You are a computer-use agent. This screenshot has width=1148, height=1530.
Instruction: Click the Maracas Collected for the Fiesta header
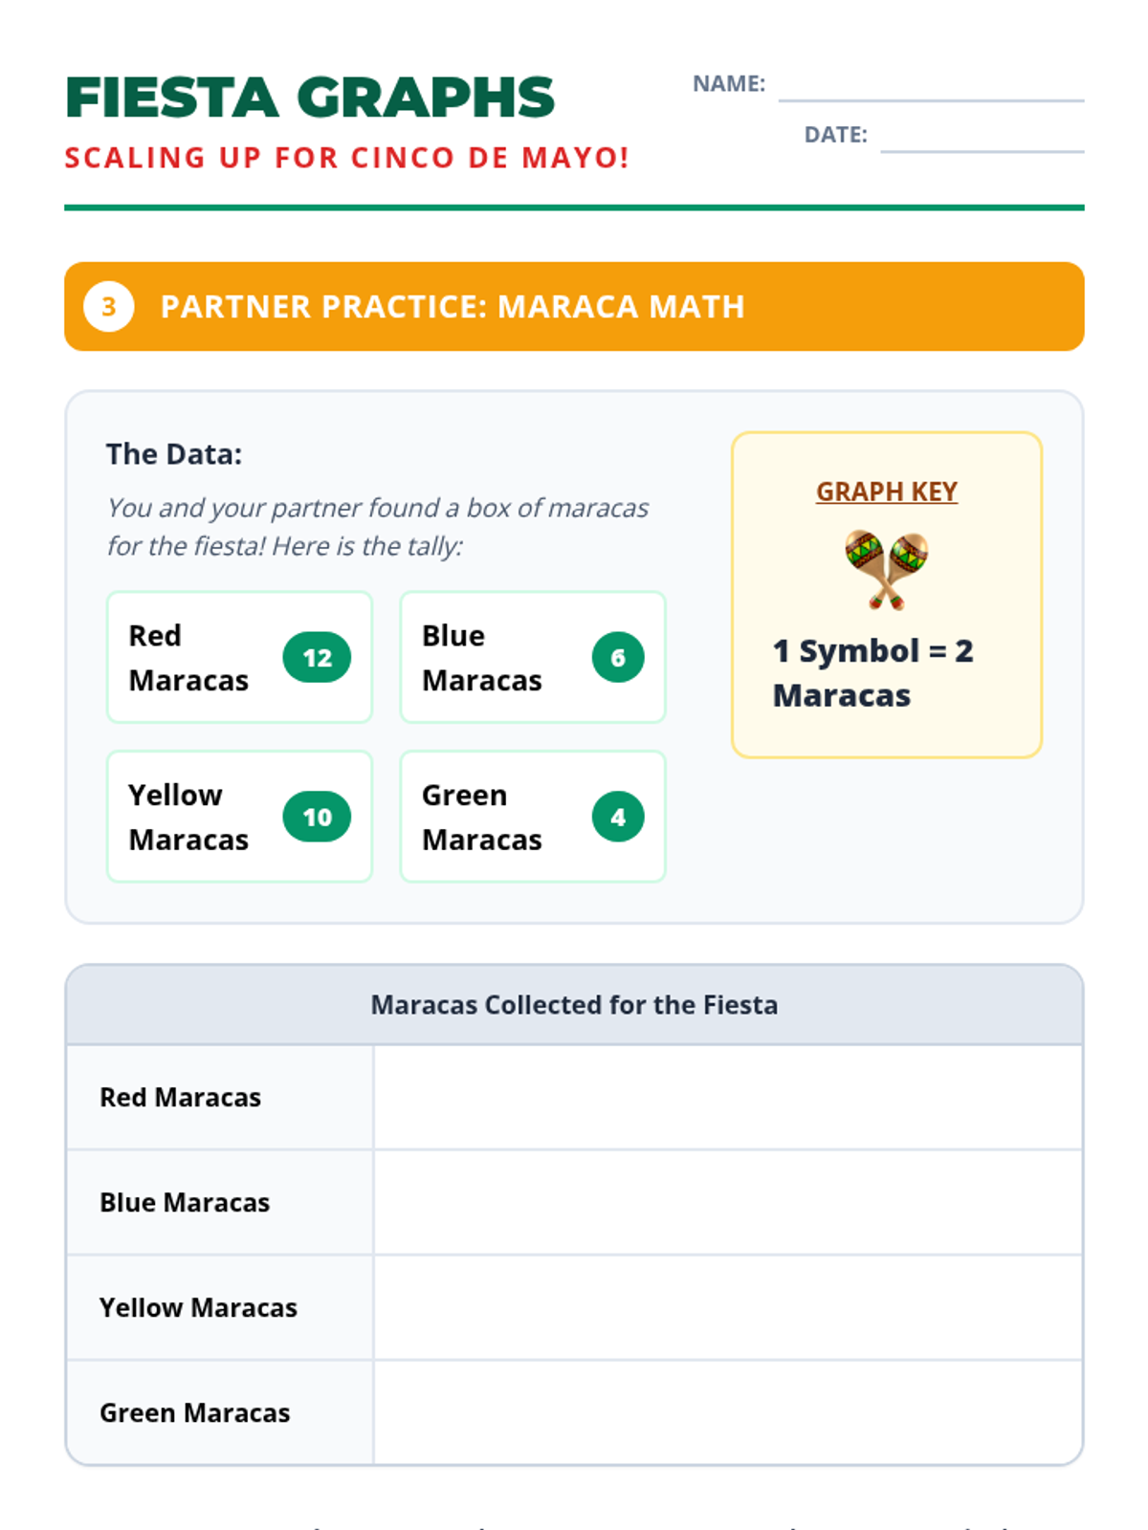574,1005
